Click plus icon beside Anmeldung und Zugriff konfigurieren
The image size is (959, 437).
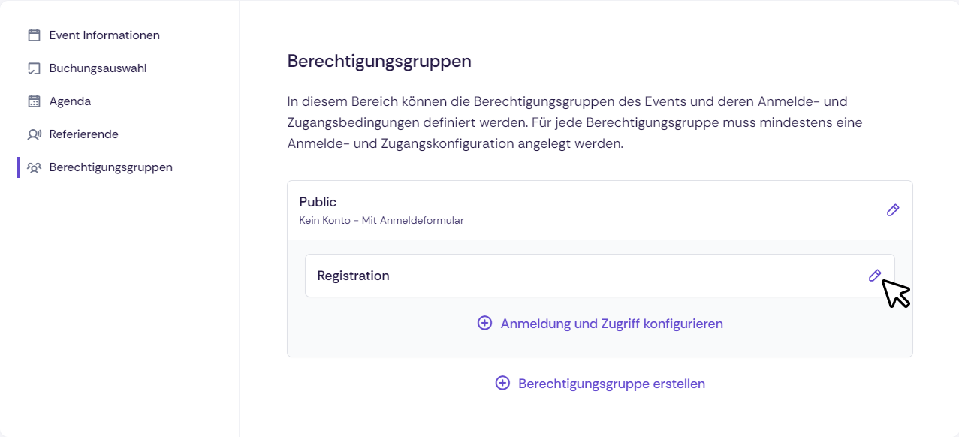(485, 324)
